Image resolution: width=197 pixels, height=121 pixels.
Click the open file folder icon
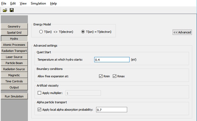5,10
